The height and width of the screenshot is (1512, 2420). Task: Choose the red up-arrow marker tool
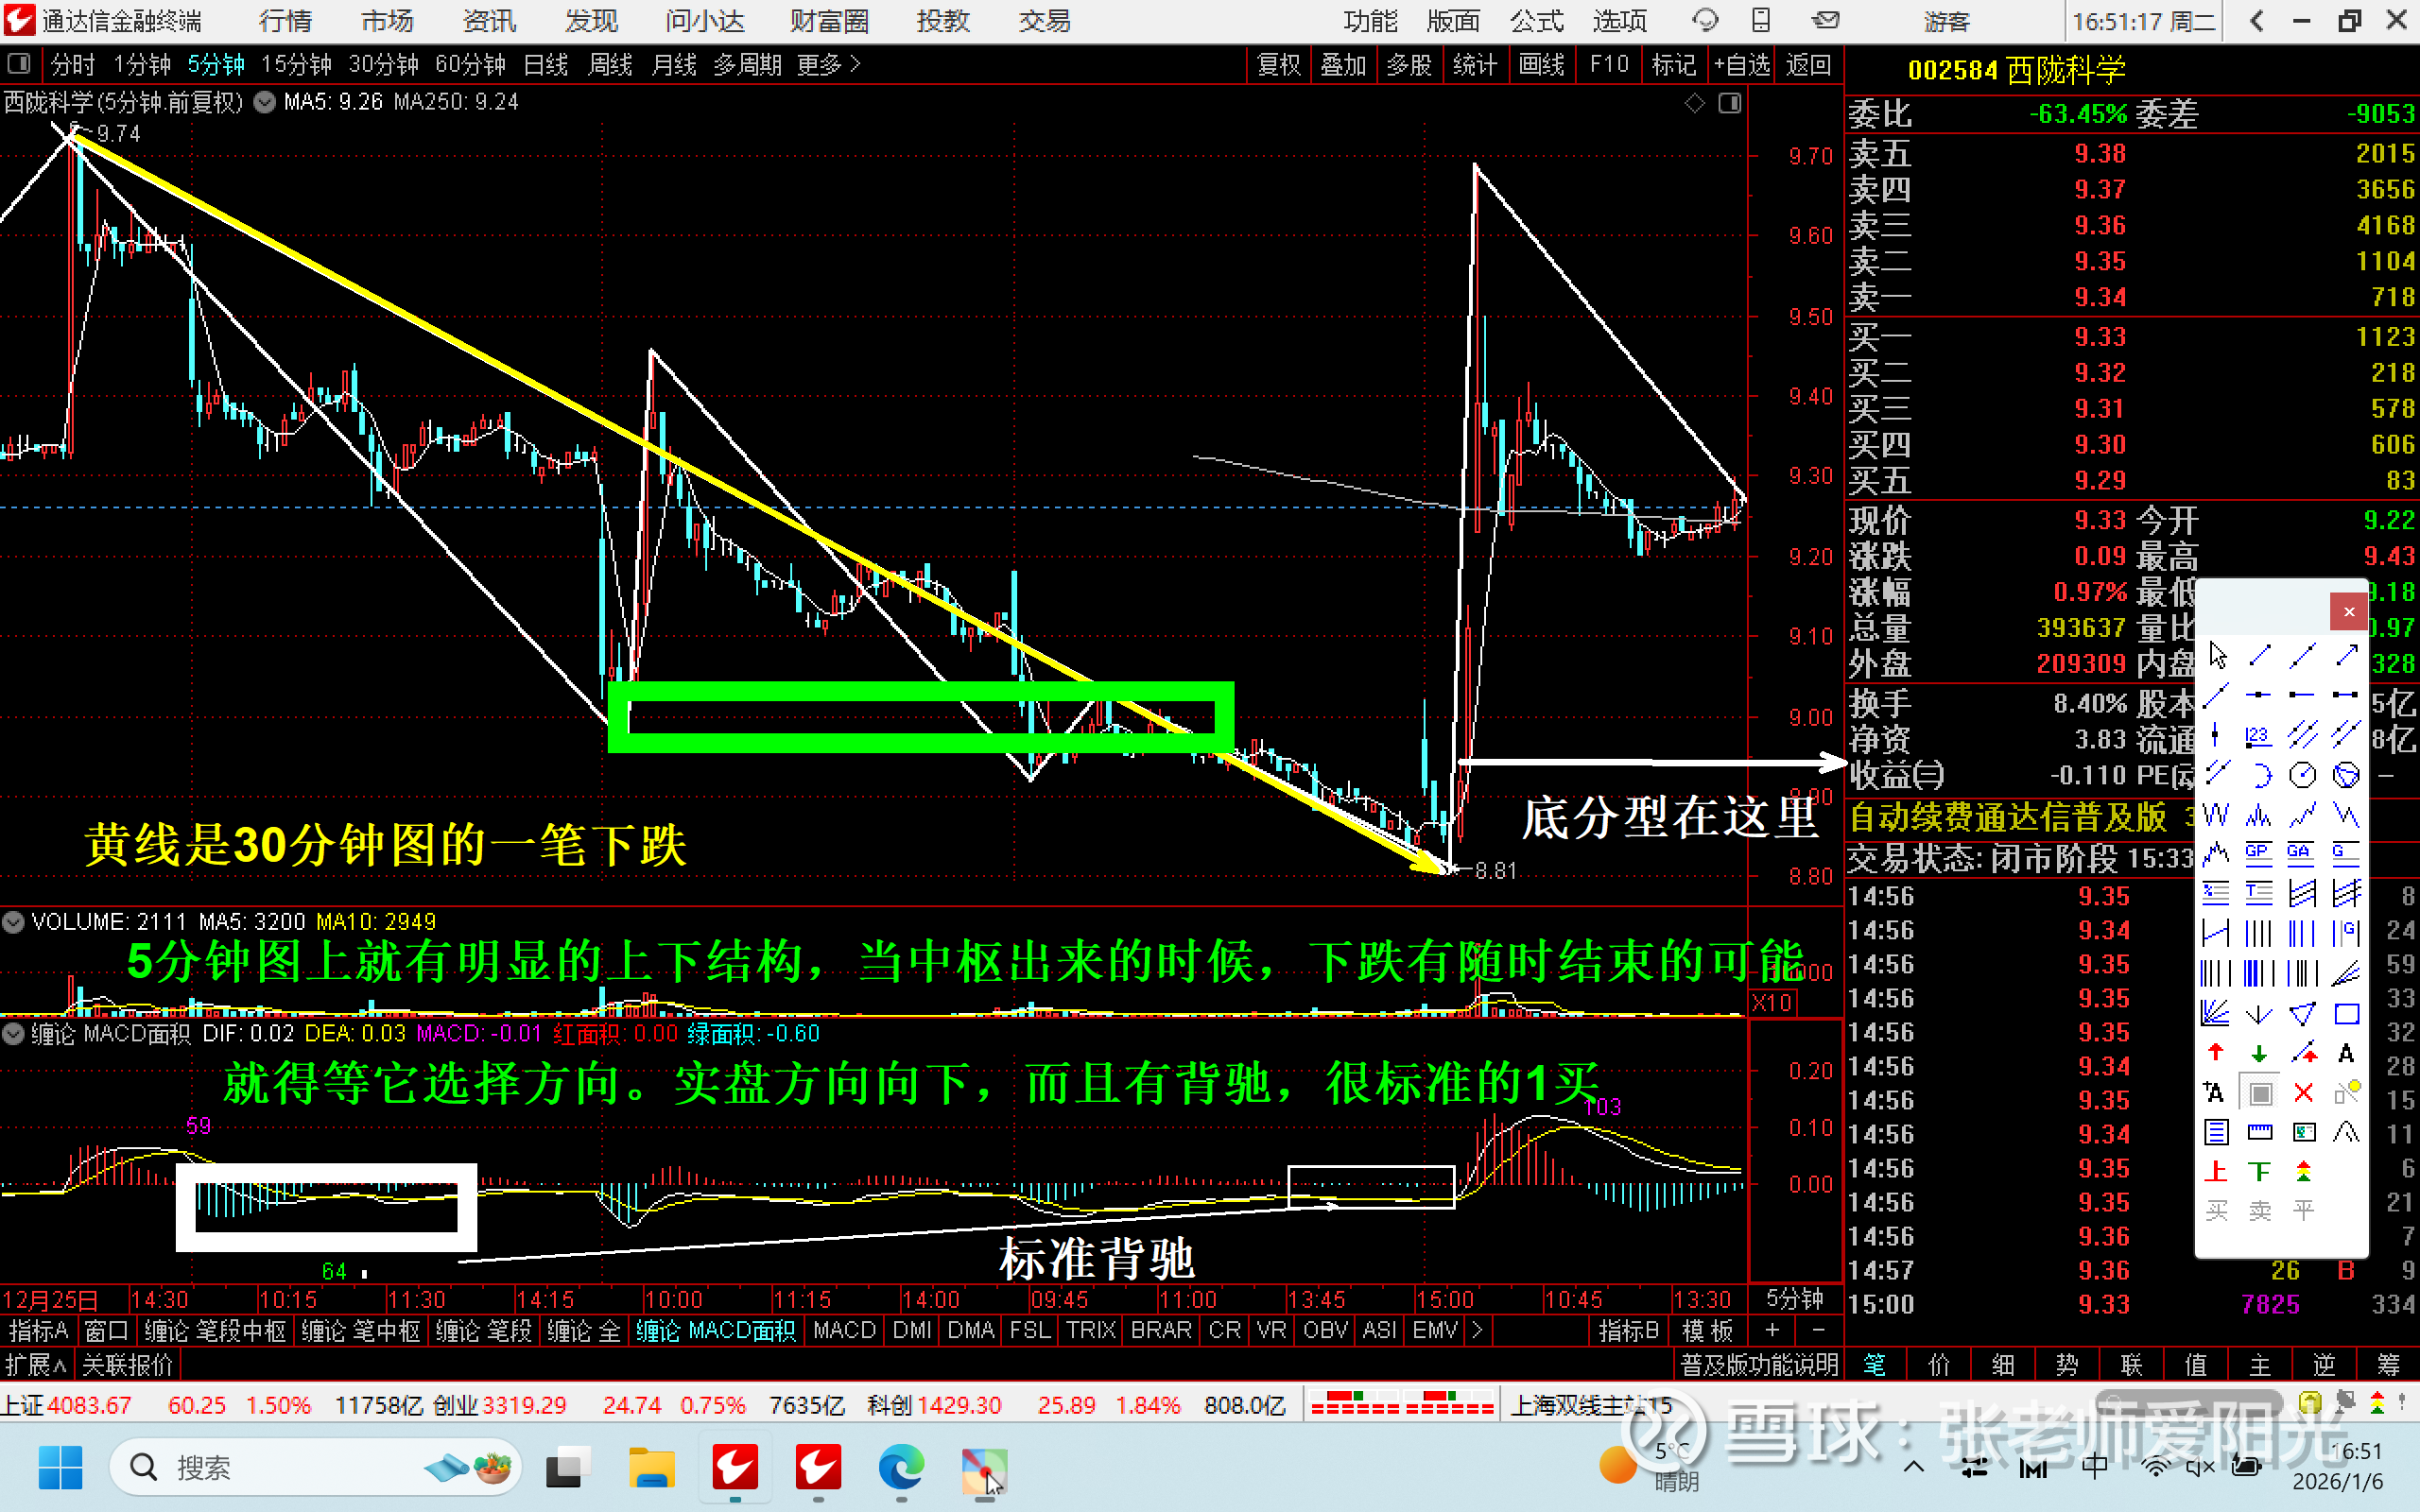(x=2215, y=1053)
